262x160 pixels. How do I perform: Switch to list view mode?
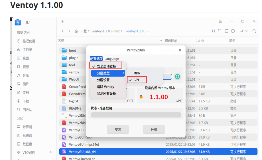[220, 31]
